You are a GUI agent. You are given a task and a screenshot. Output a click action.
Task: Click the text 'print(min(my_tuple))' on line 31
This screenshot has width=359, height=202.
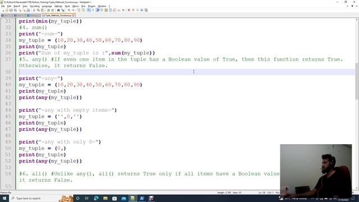(x=50, y=21)
